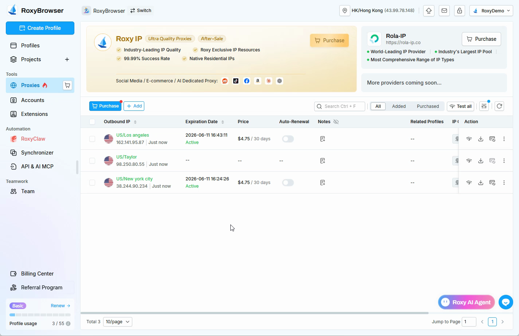Screen dimensions: 519x336
Task: Tick the checkbox for US/Taylor row
Action: coord(92,161)
